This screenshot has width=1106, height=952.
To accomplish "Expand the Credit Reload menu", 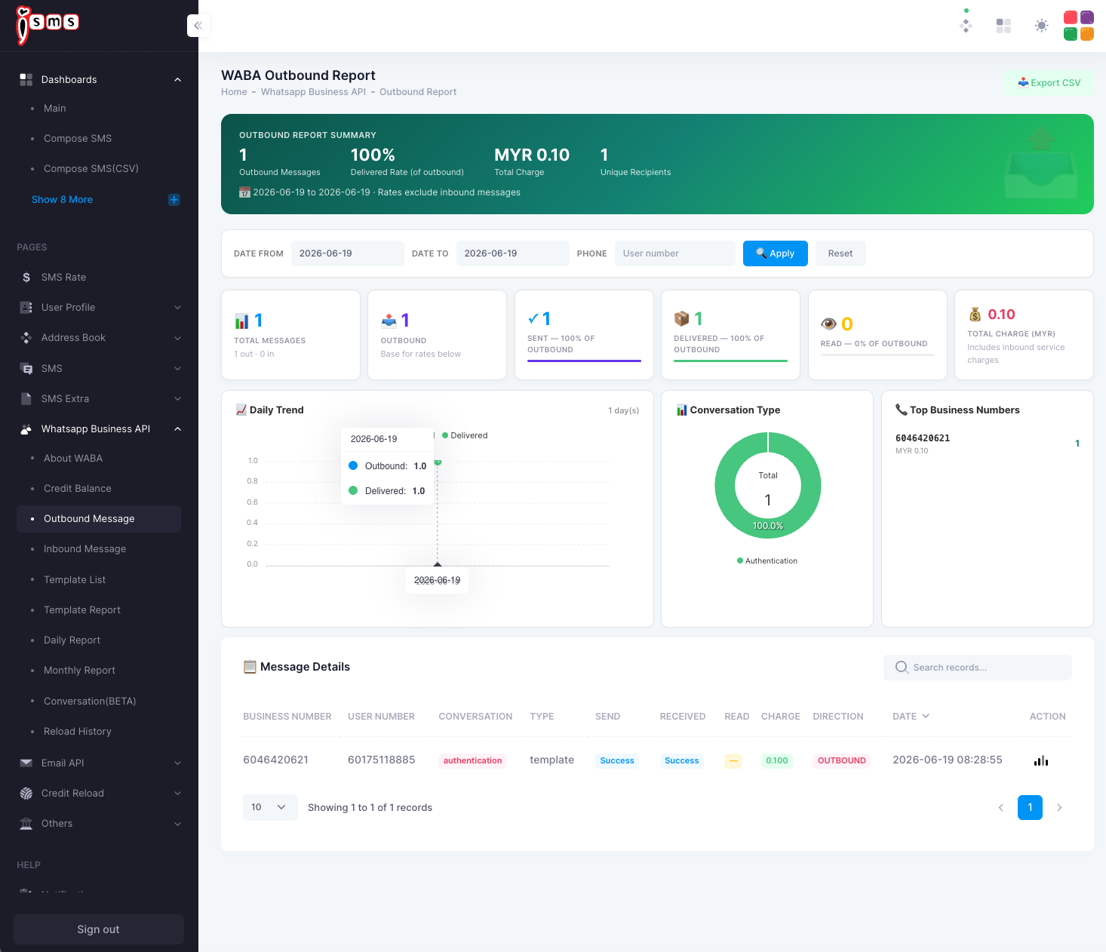I will (x=178, y=794).
